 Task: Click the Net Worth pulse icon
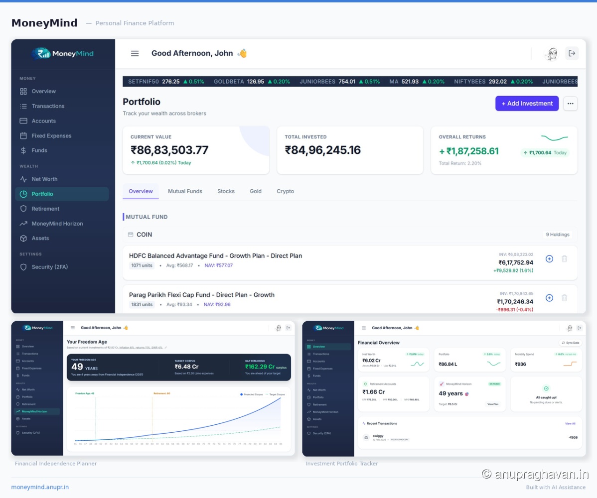point(23,179)
